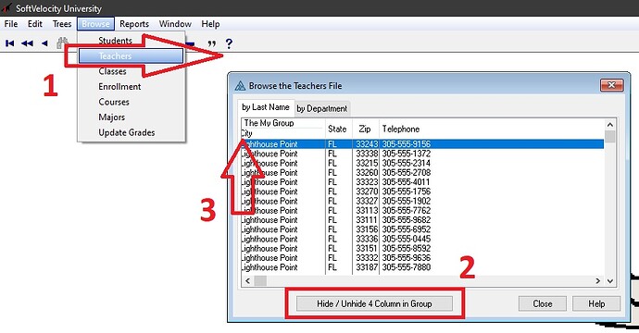The height and width of the screenshot is (333, 639).
Task: Choose Teachers from Browse menu
Action: tap(131, 56)
